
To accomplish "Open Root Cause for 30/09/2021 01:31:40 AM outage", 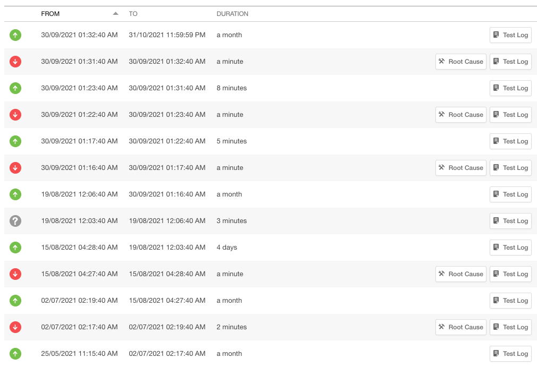I will 460,62.
